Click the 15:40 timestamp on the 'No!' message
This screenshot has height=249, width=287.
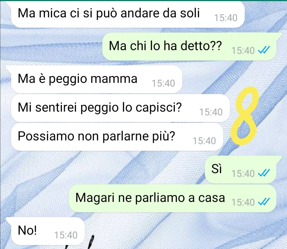(66, 235)
